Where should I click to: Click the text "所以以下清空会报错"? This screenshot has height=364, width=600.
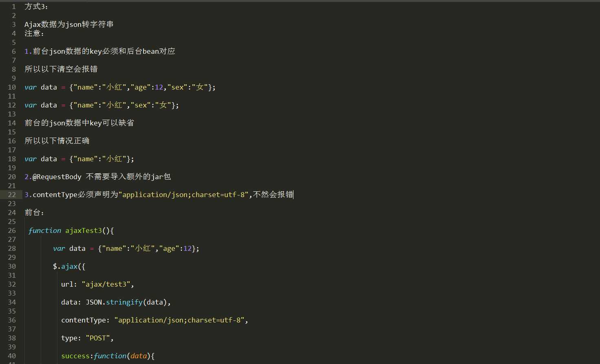pyautogui.click(x=61, y=69)
